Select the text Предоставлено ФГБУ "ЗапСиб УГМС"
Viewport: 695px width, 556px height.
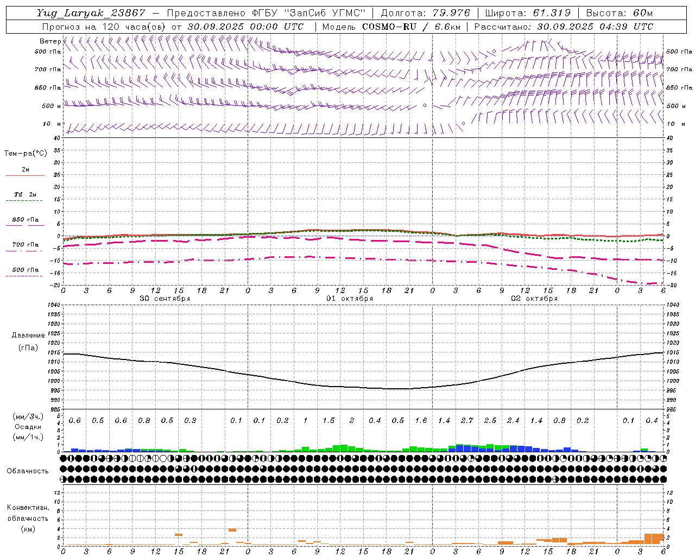click(267, 13)
